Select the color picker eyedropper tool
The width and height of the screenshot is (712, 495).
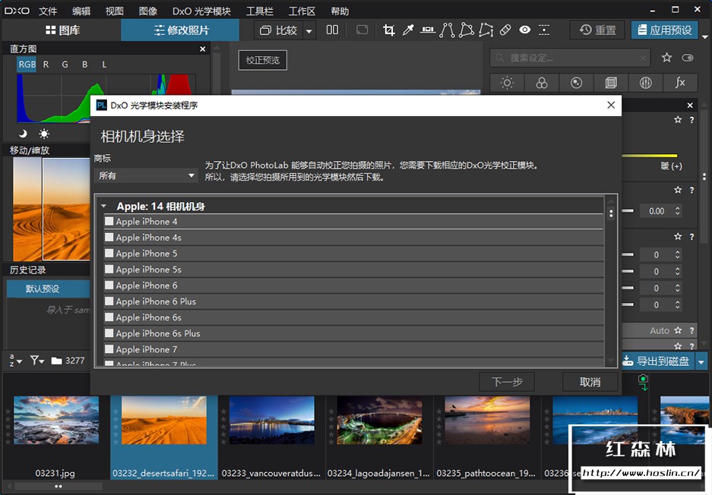pyautogui.click(x=407, y=30)
